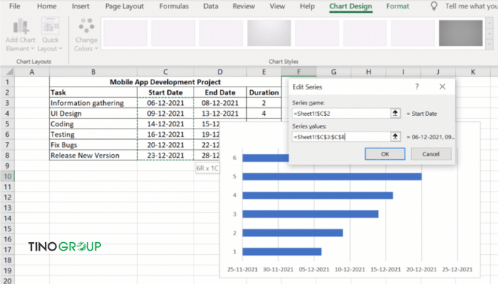Click the Tell me lightbulb icon
Screen dimensions: 498x284
[x=434, y=6]
